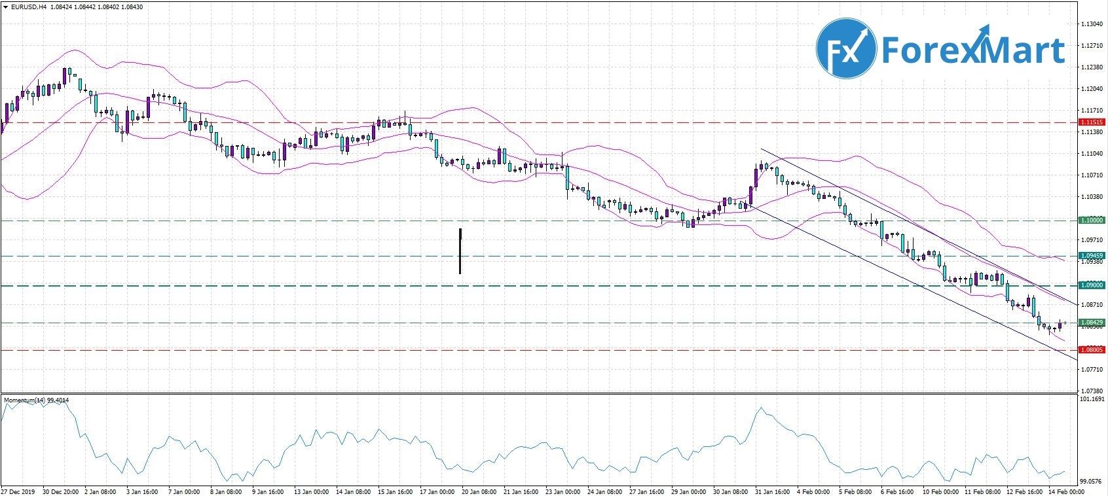
Task: Click the EURUSD,H4 chart title text
Action: (25, 7)
